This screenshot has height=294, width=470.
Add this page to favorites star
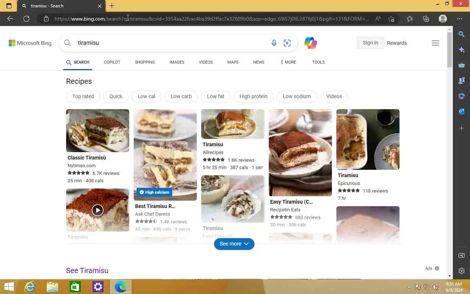pyautogui.click(x=391, y=19)
